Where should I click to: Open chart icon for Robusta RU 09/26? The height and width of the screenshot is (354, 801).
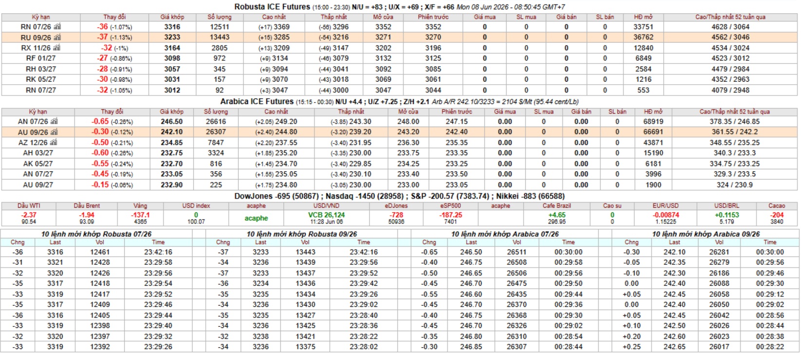tap(57, 37)
